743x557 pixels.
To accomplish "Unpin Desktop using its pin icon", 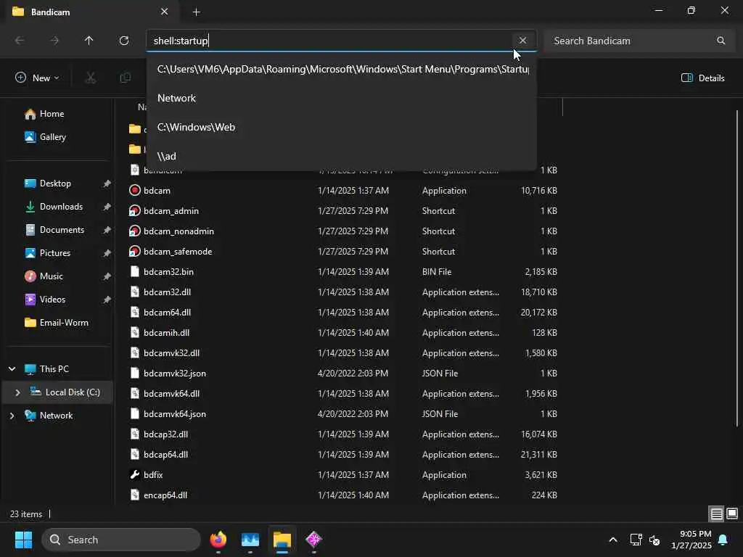I will (107, 183).
